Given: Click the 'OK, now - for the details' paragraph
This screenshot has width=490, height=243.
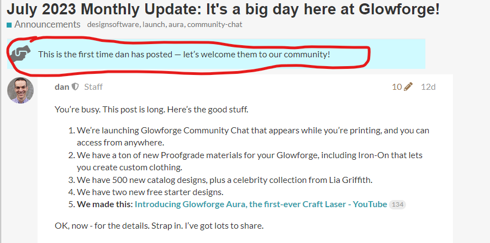Looking at the screenshot, I should [159, 225].
